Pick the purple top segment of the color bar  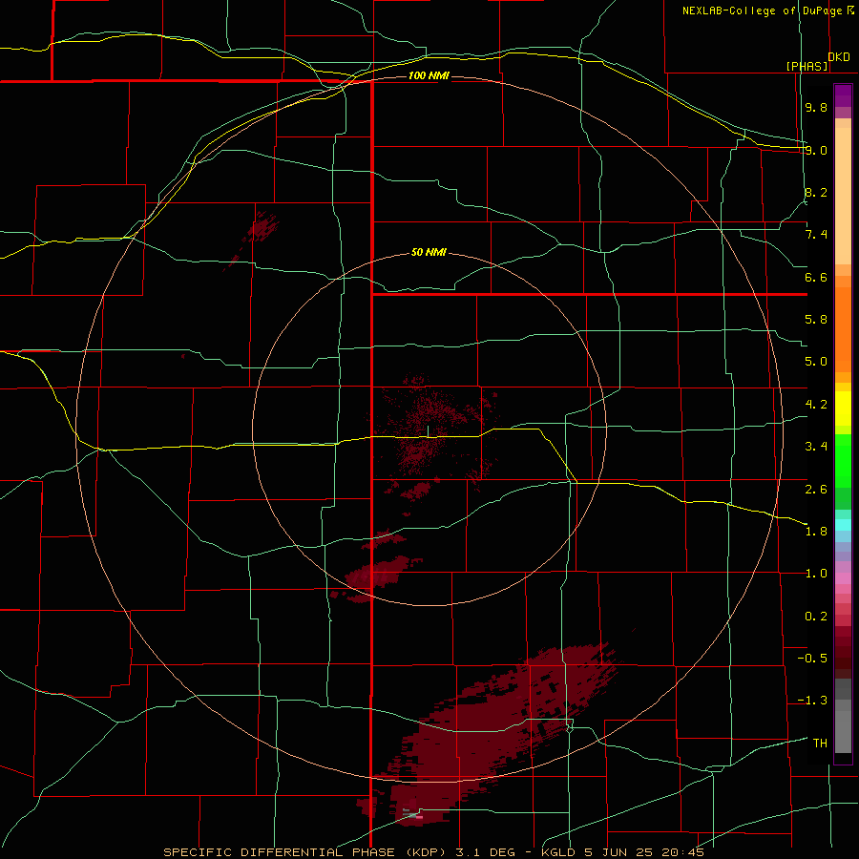pyautogui.click(x=843, y=95)
